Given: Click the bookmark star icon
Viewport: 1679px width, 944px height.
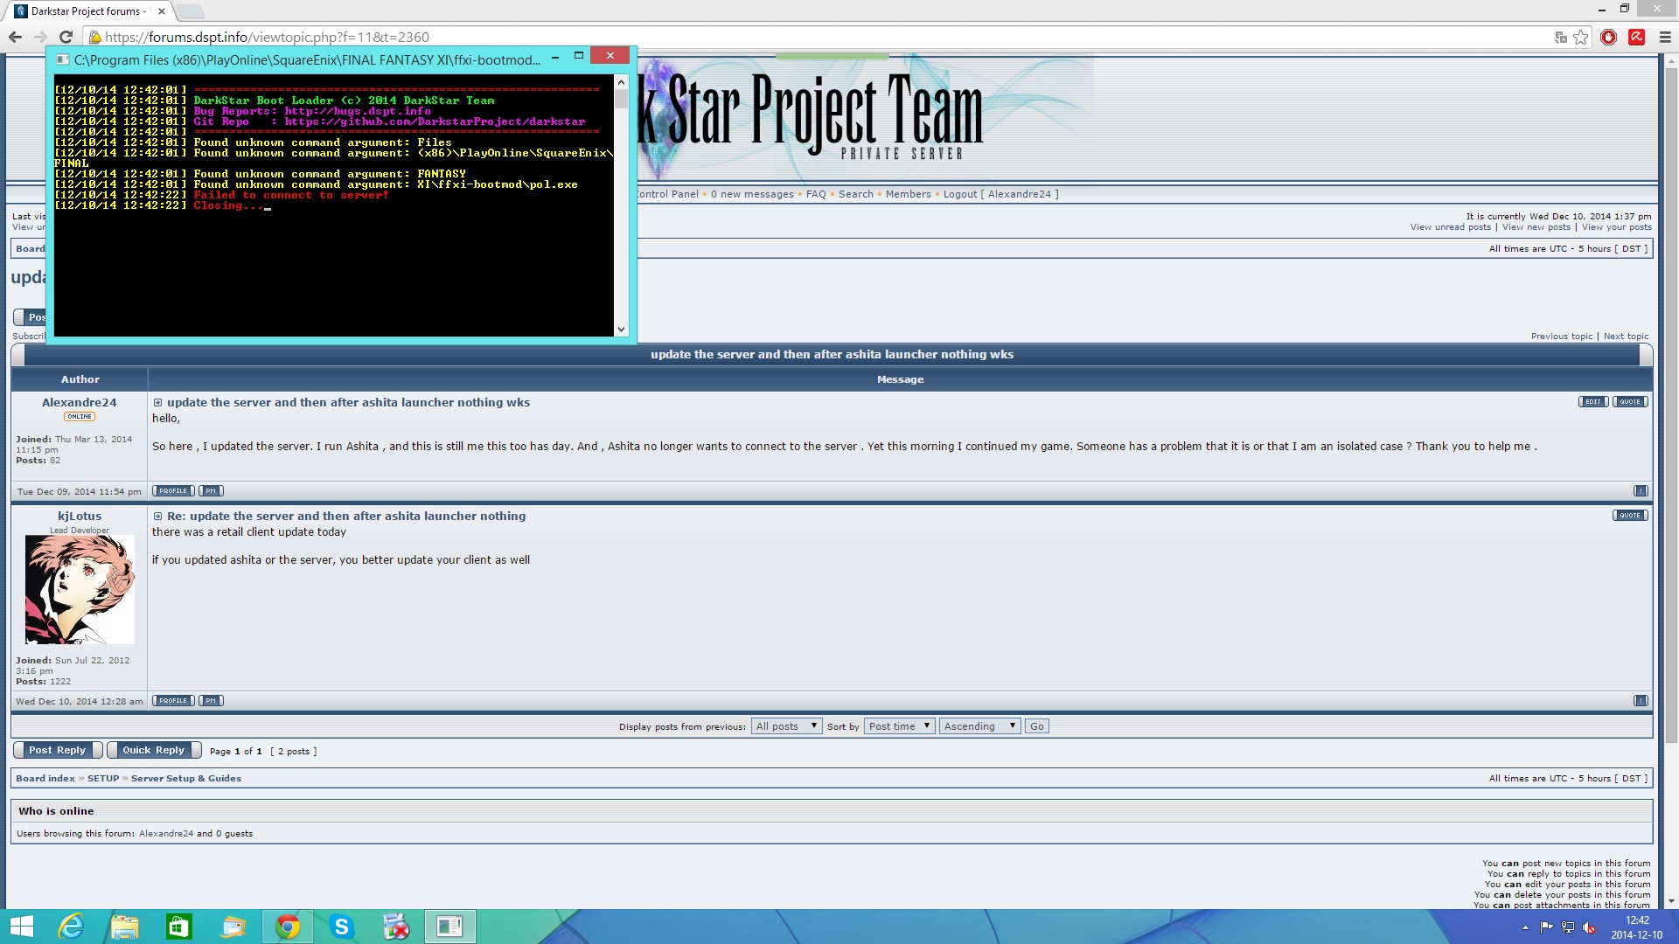Looking at the screenshot, I should point(1581,37).
